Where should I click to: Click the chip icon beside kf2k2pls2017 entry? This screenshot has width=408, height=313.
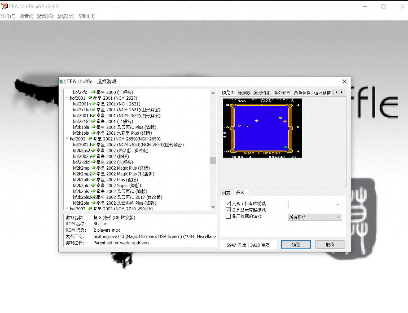(x=93, y=197)
